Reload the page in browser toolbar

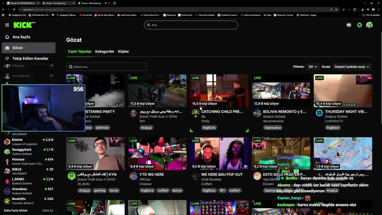[x=14, y=10]
